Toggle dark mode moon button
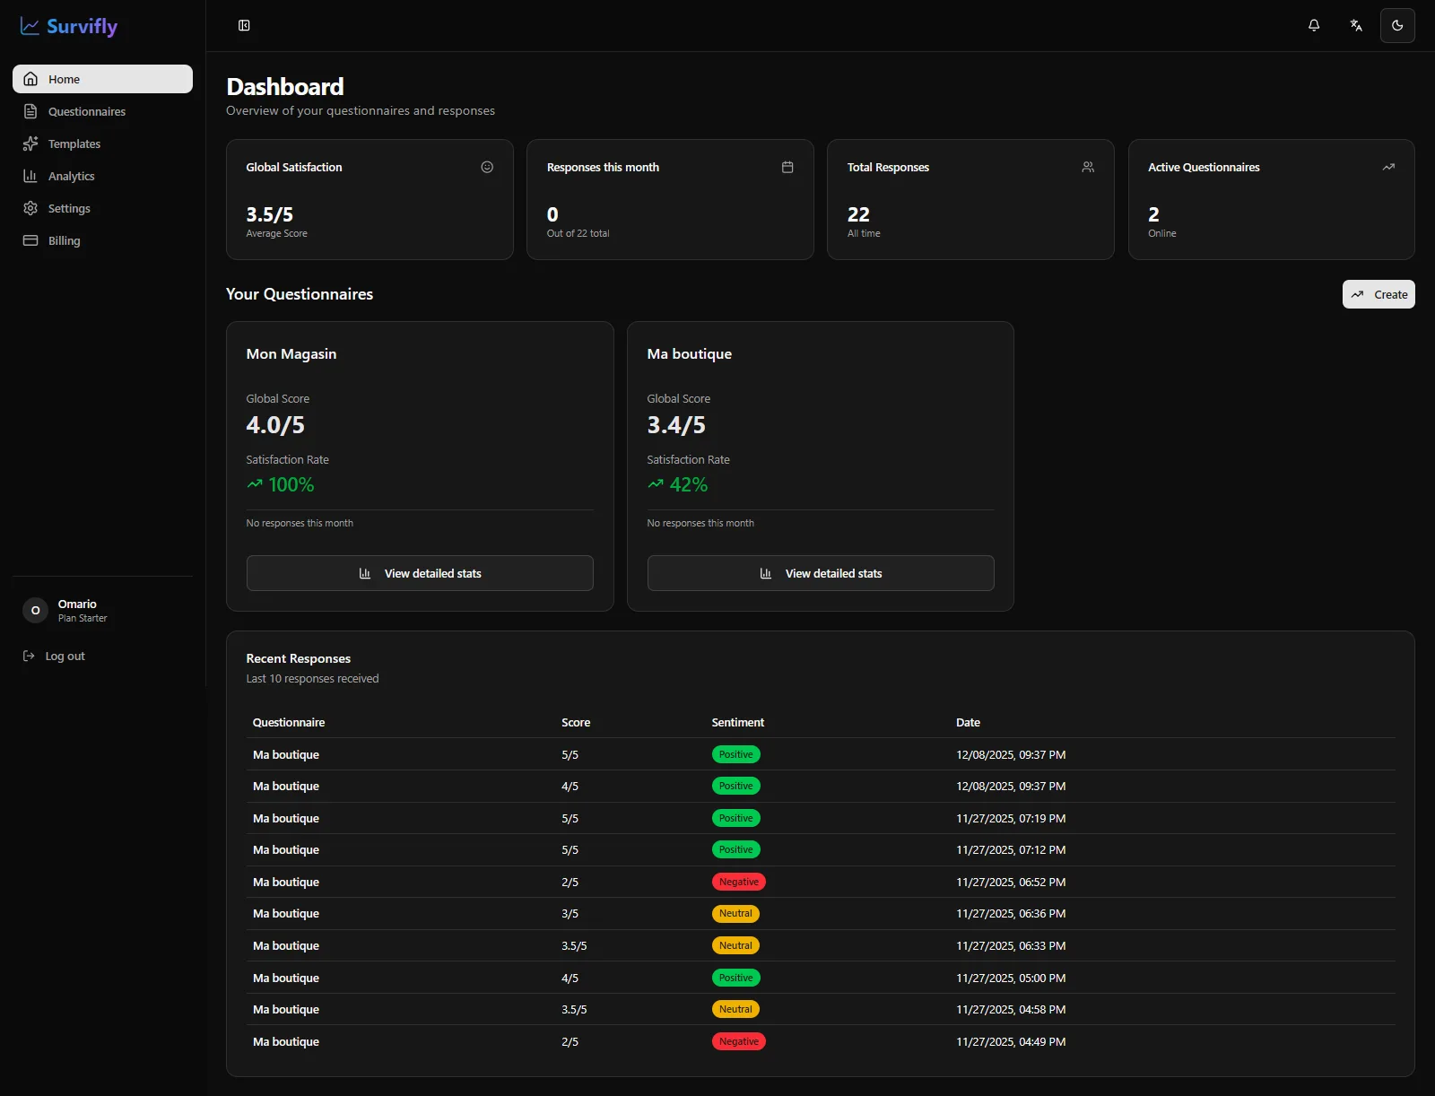 [1397, 26]
